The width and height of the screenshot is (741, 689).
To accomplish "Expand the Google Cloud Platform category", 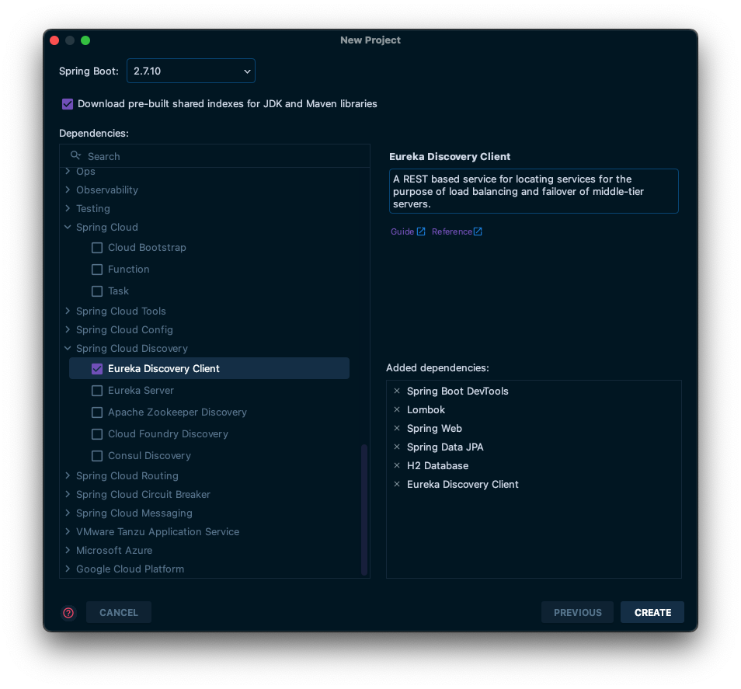I will click(68, 569).
